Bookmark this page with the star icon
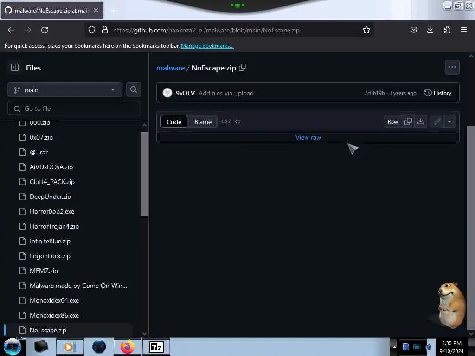The image size is (475, 356). tap(366, 30)
